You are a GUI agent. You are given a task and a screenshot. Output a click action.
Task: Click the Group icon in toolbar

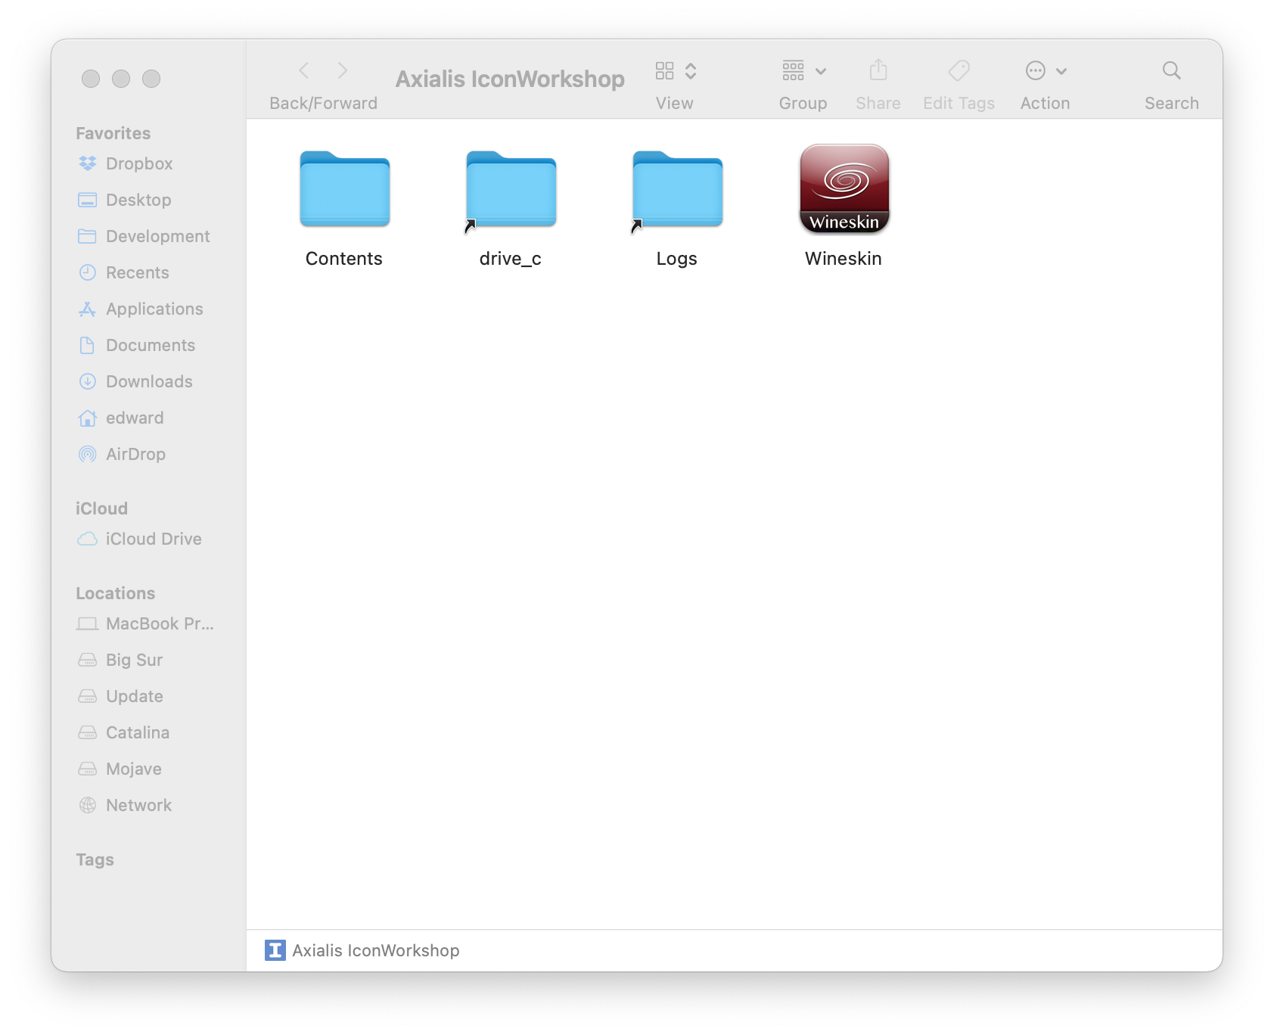793,71
